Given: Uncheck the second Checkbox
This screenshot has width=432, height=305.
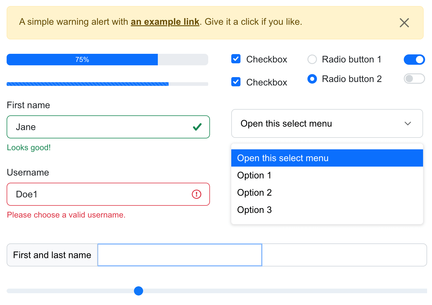Looking at the screenshot, I should (236, 82).
